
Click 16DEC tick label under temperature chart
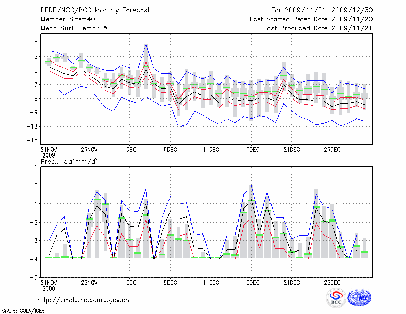click(251, 150)
